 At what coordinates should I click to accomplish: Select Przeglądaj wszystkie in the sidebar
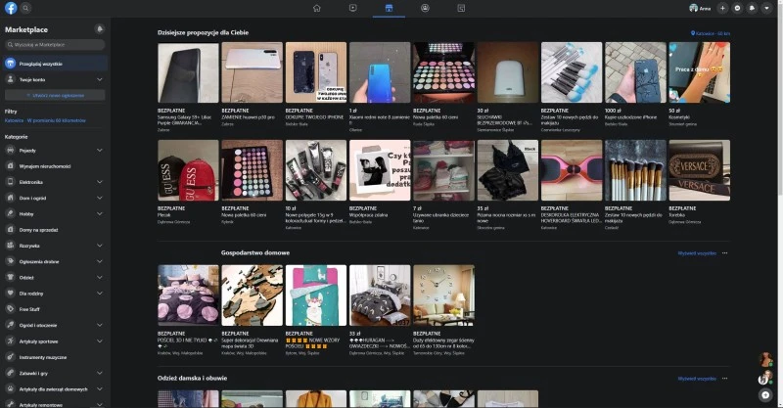(55, 64)
